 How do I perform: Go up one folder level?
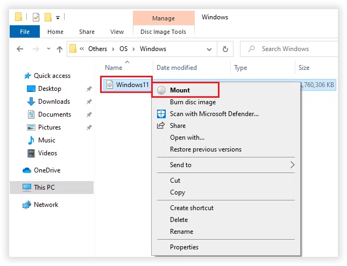coord(60,49)
